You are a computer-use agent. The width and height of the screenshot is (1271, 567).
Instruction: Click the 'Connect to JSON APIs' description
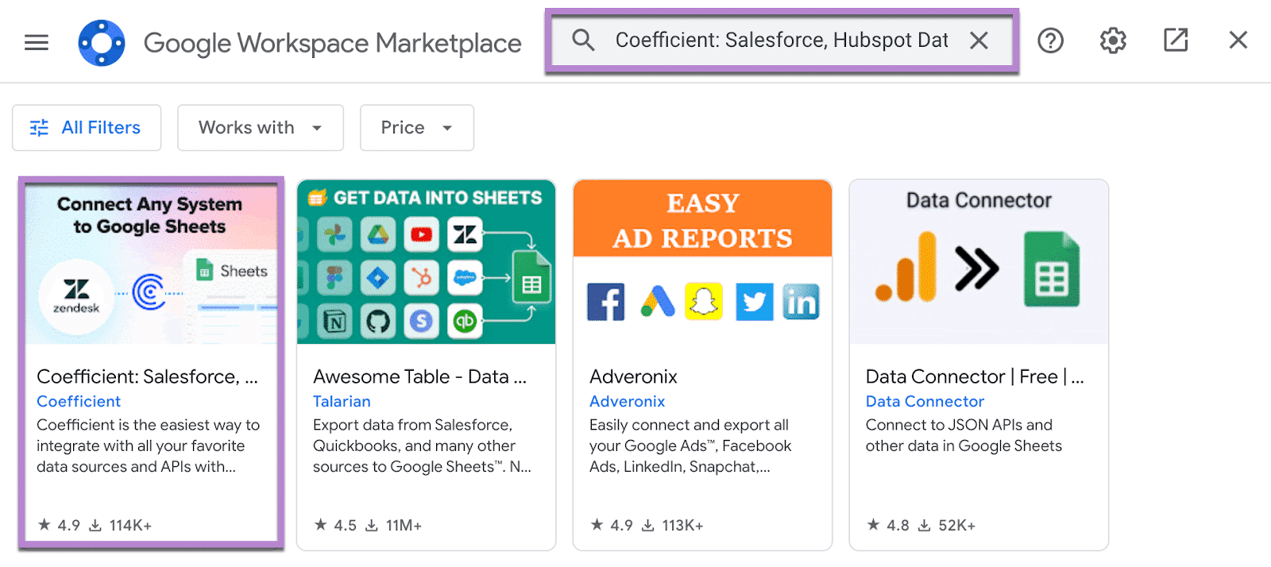[x=964, y=435]
